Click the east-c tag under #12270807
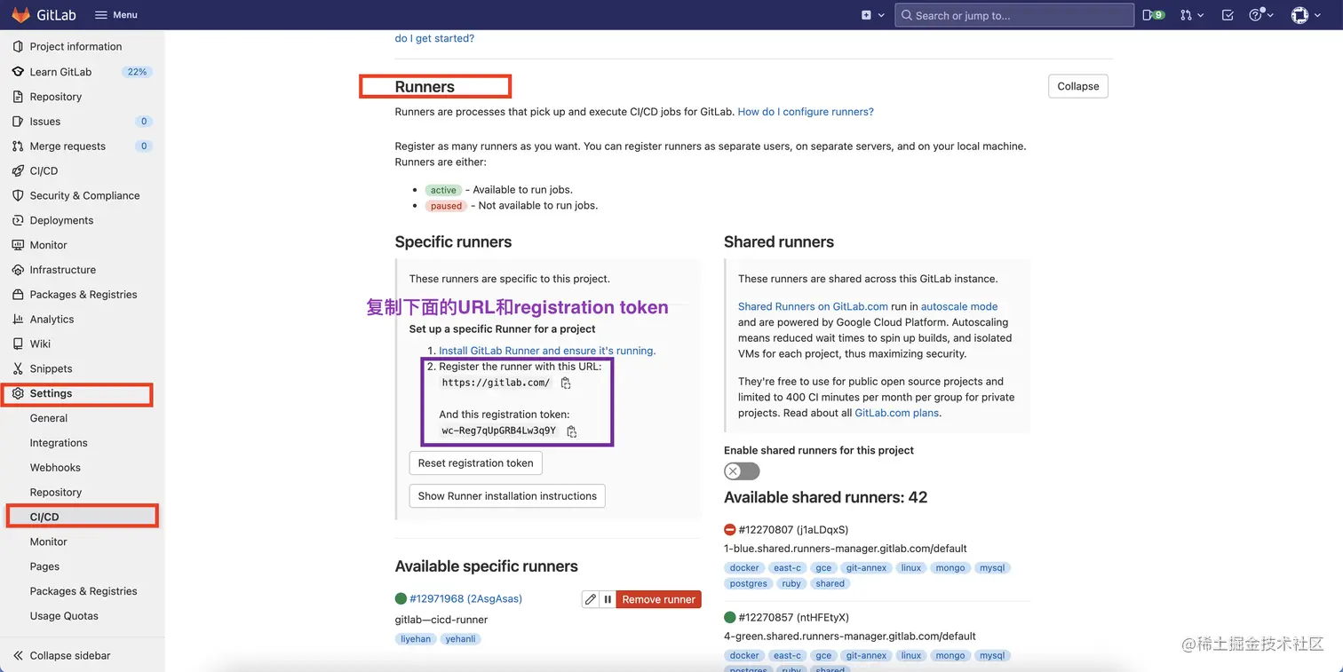This screenshot has width=1343, height=672. (787, 568)
